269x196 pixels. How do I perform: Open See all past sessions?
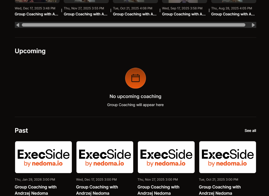[250, 131]
